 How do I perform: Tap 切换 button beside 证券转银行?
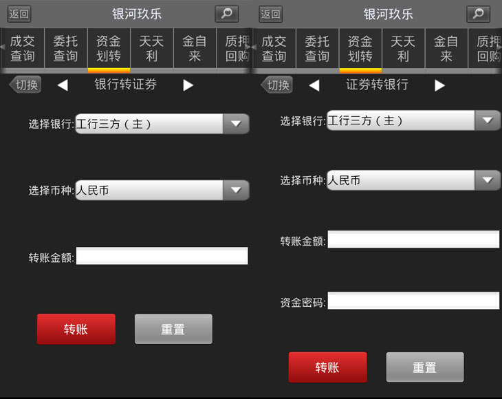pyautogui.click(x=277, y=85)
